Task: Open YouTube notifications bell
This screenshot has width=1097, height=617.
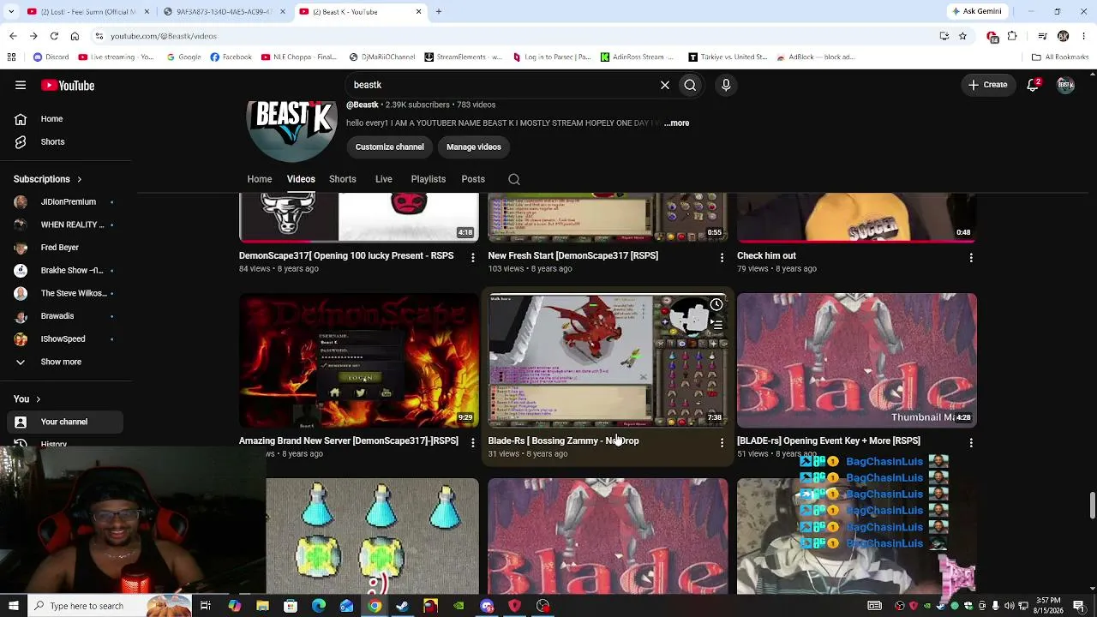Action: (x=1034, y=85)
